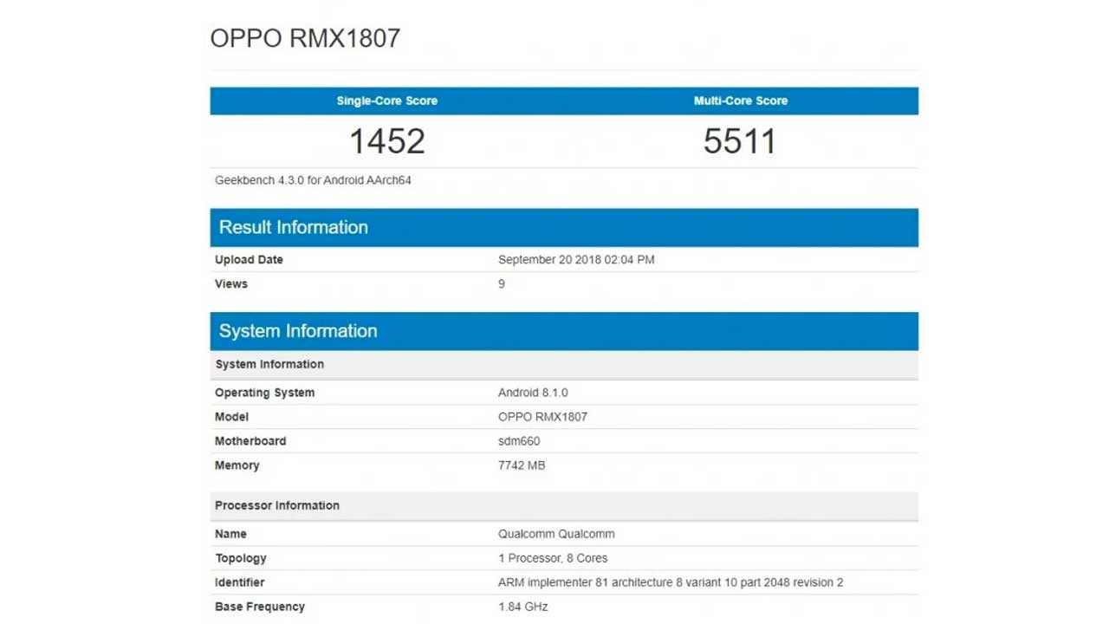Select the Views row label

[231, 284]
